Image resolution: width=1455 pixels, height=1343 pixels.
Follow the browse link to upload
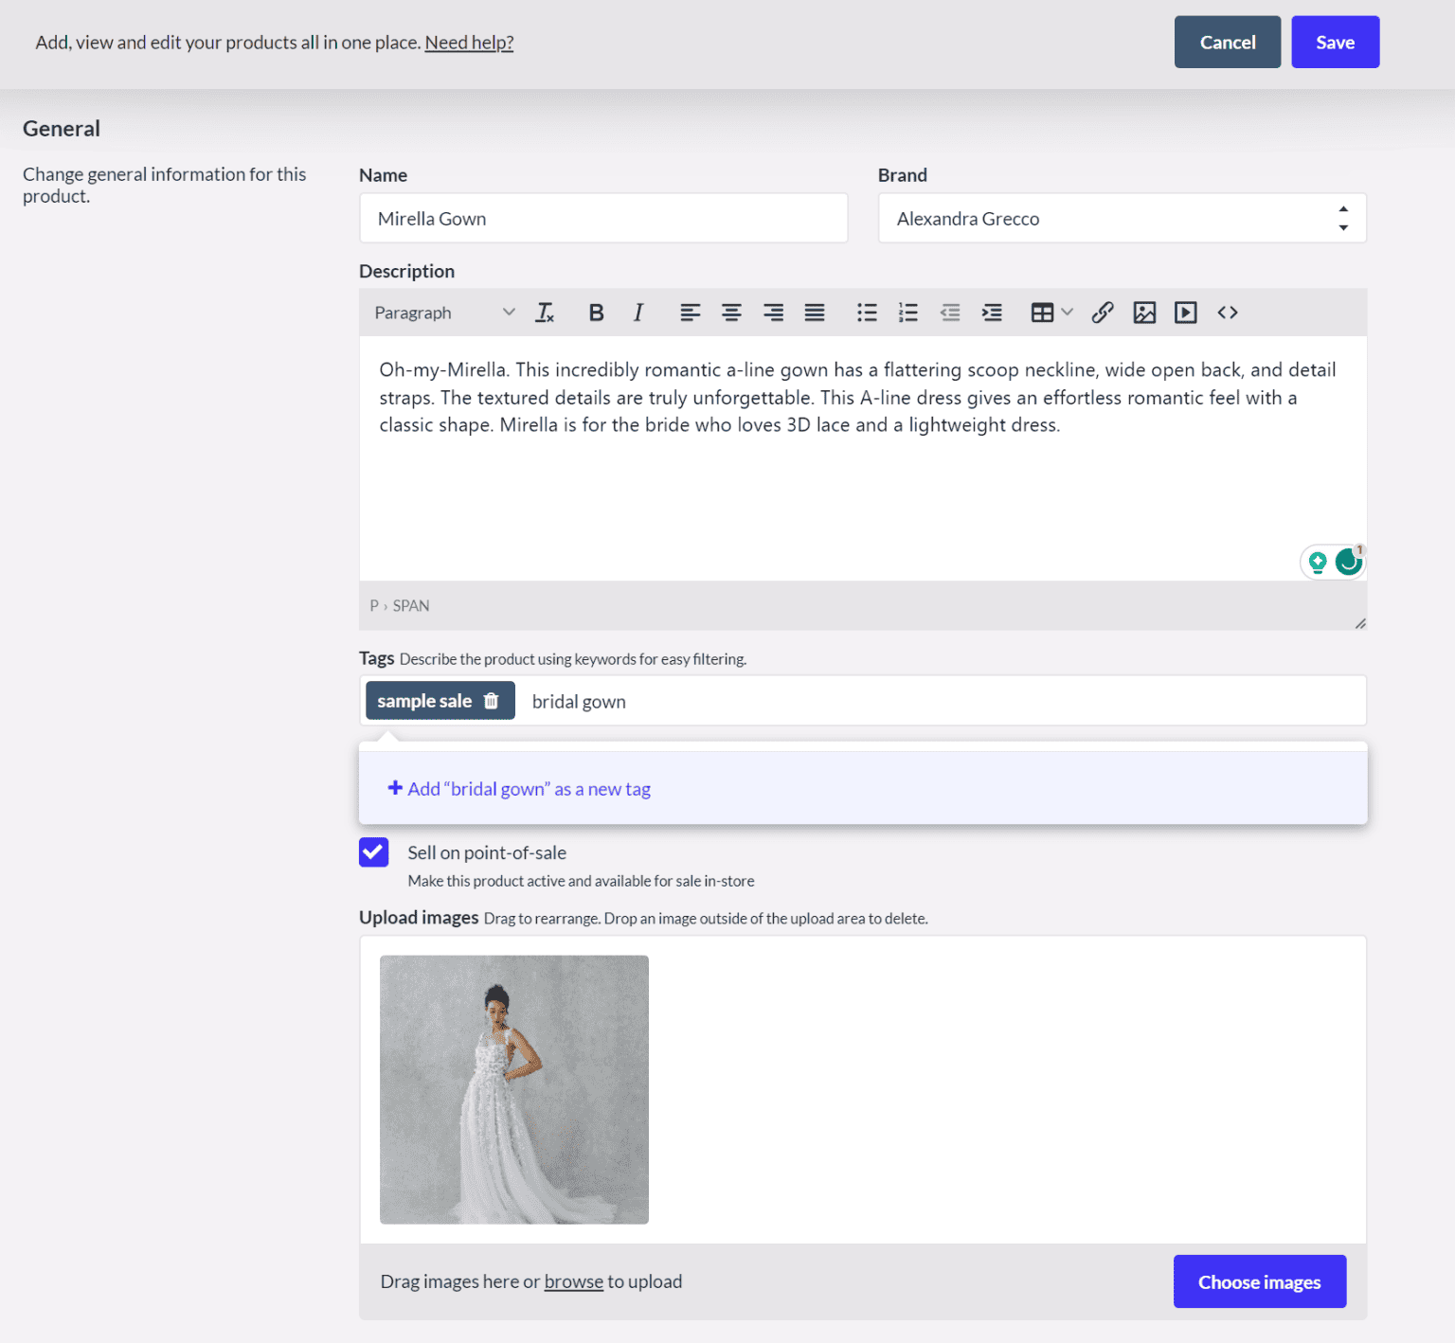pos(573,1281)
